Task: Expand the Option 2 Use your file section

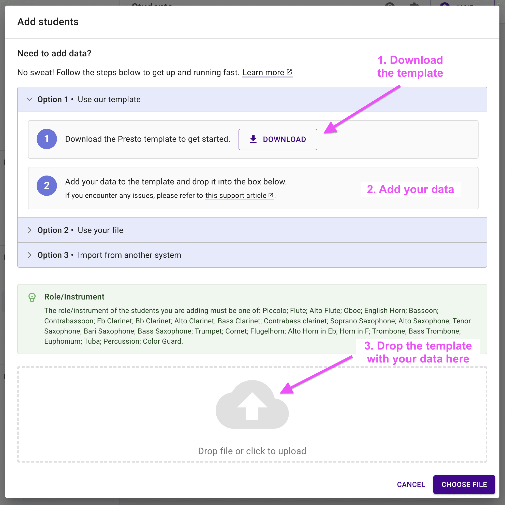Action: point(252,230)
